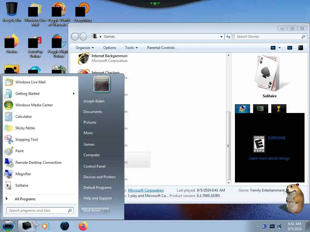Click the Search programs and files box
Viewport: 310px width, 232px height.
(40, 211)
